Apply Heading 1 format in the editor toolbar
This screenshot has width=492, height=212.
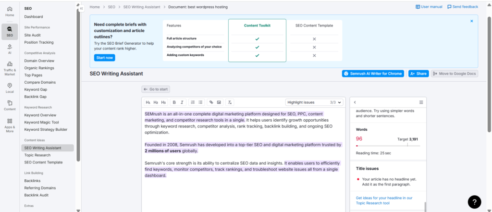(148, 102)
